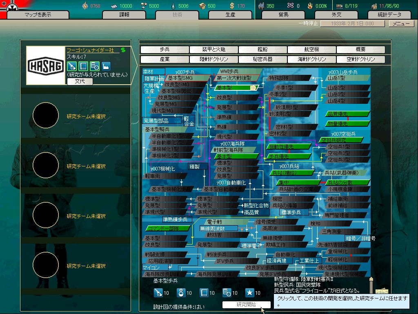This screenshot has height=314, width=418.
Task: Click the green dollar sign beside team name
Action: coord(123,50)
